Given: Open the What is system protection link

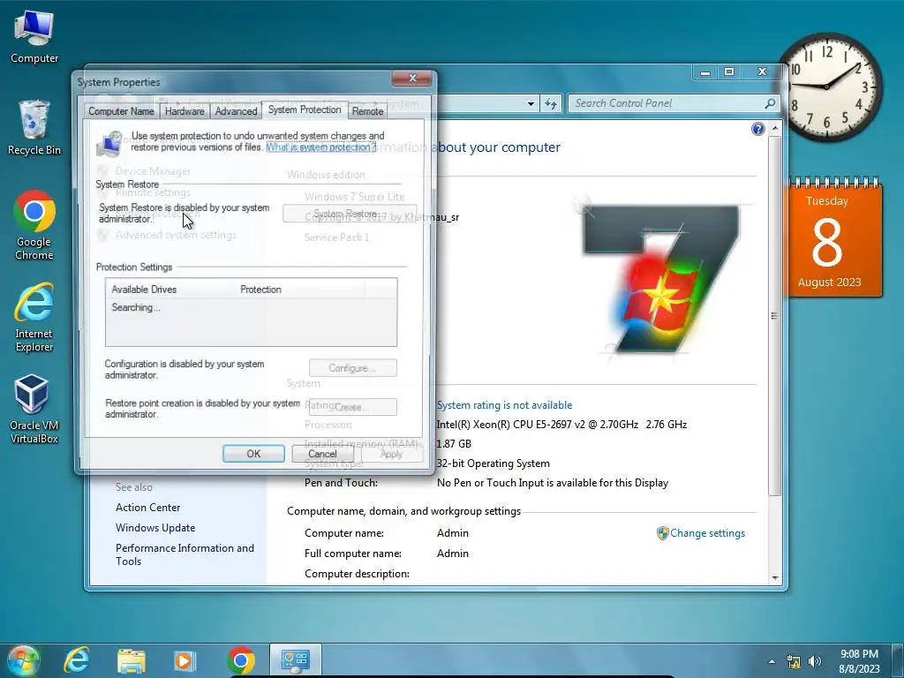Looking at the screenshot, I should (321, 147).
